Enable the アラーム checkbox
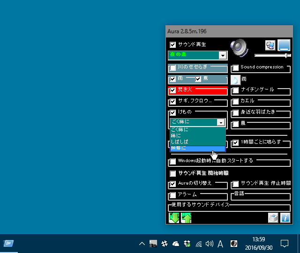 (173, 195)
